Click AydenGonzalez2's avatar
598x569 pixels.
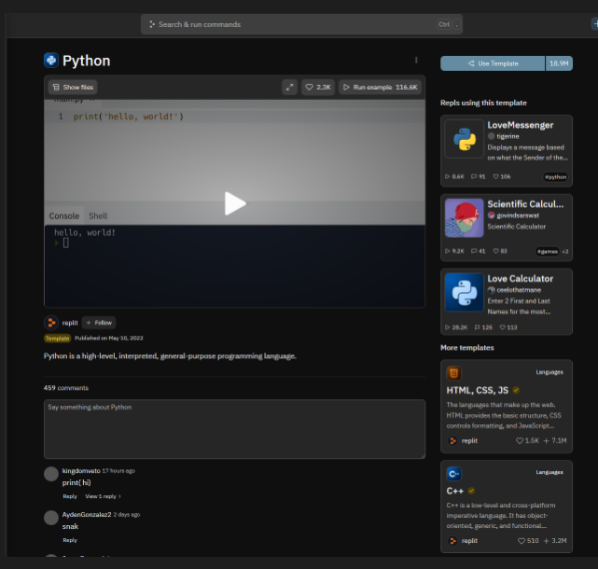pos(51,518)
